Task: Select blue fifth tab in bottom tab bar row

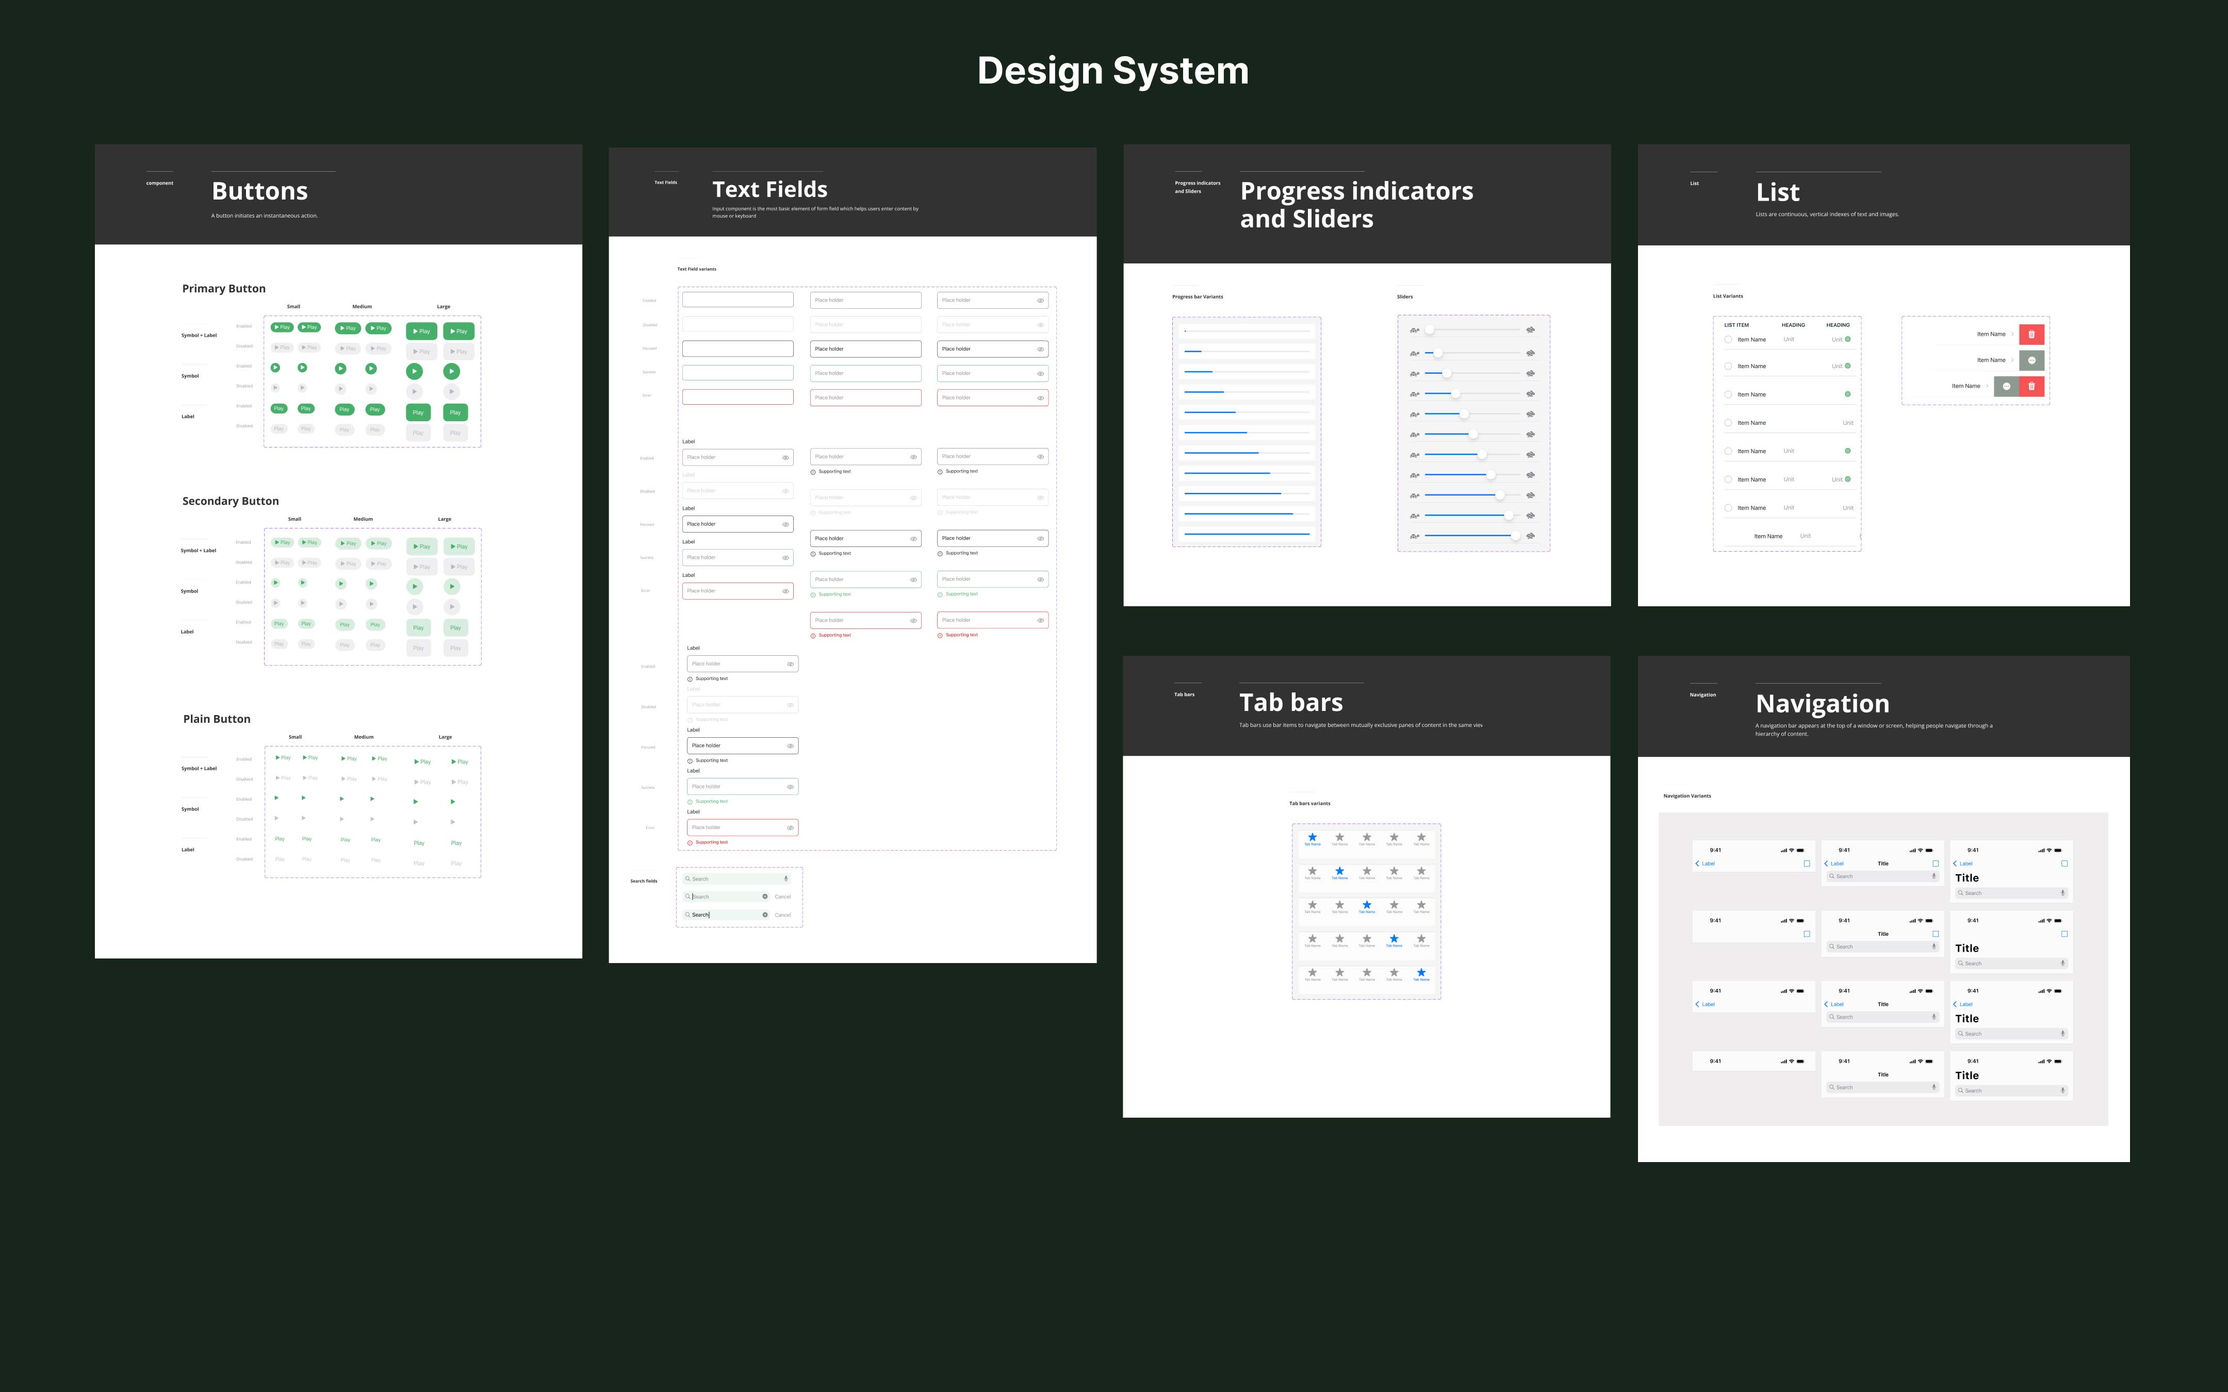Action: click(x=1420, y=974)
